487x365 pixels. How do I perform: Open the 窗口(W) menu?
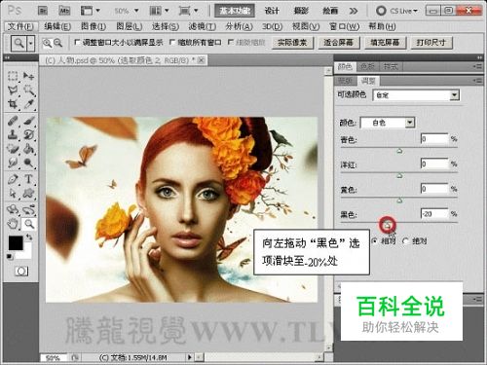coord(344,26)
